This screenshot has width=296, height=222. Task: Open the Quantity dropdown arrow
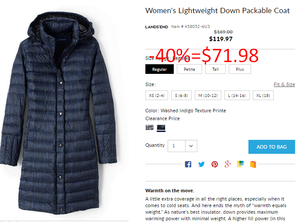tap(191, 146)
